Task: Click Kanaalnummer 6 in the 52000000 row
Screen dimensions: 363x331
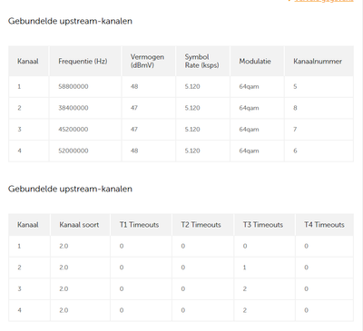Action: (x=295, y=151)
